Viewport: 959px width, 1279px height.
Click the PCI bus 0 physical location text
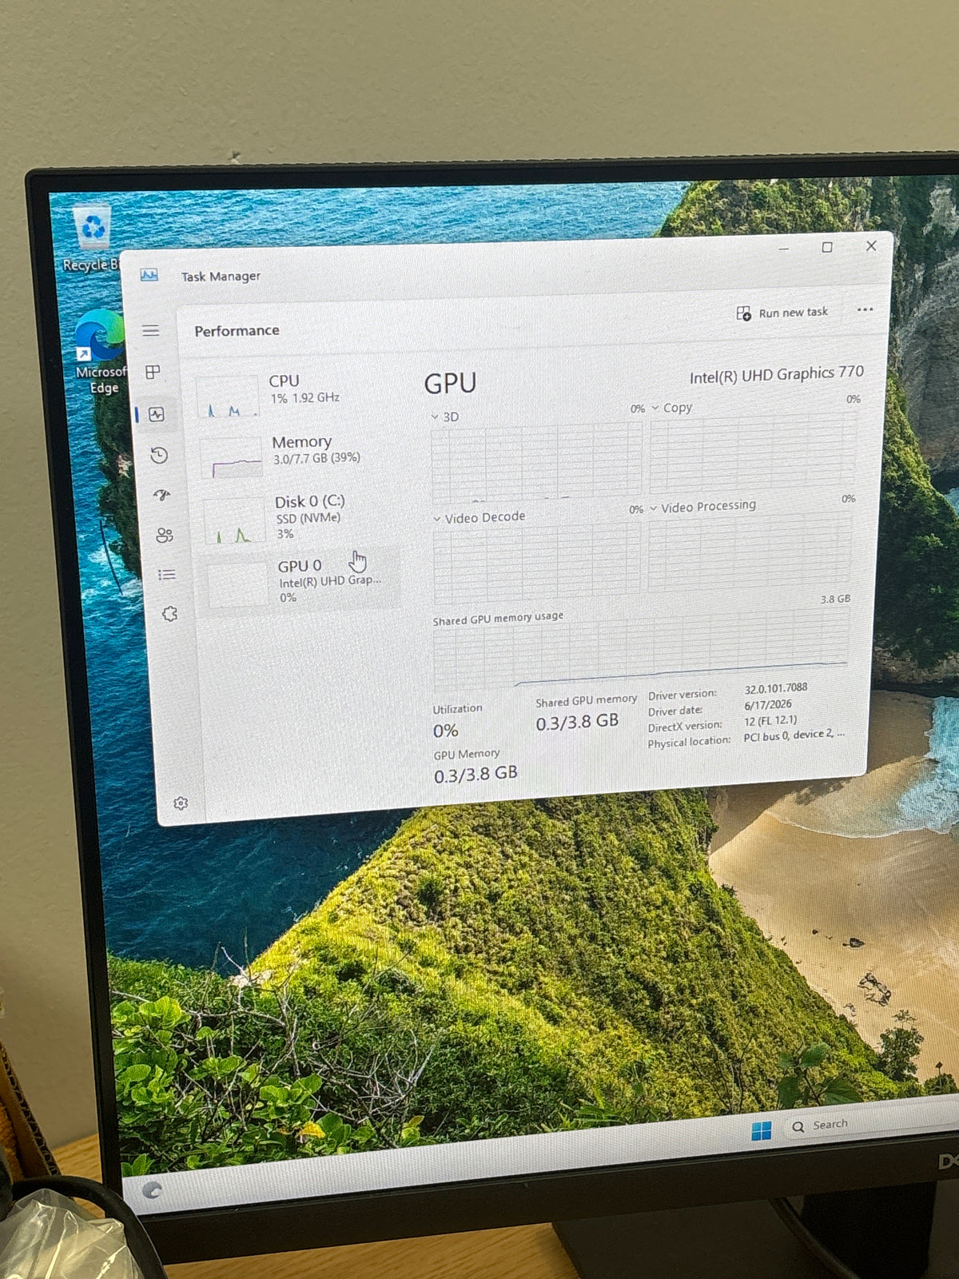[x=794, y=735]
